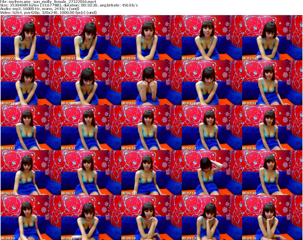Select the thumbnail timestamped 00:01:09
303x240 pixels.
pos(151,38)
